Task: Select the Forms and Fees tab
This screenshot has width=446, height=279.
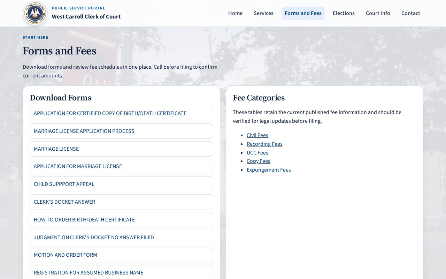Action: [x=303, y=13]
